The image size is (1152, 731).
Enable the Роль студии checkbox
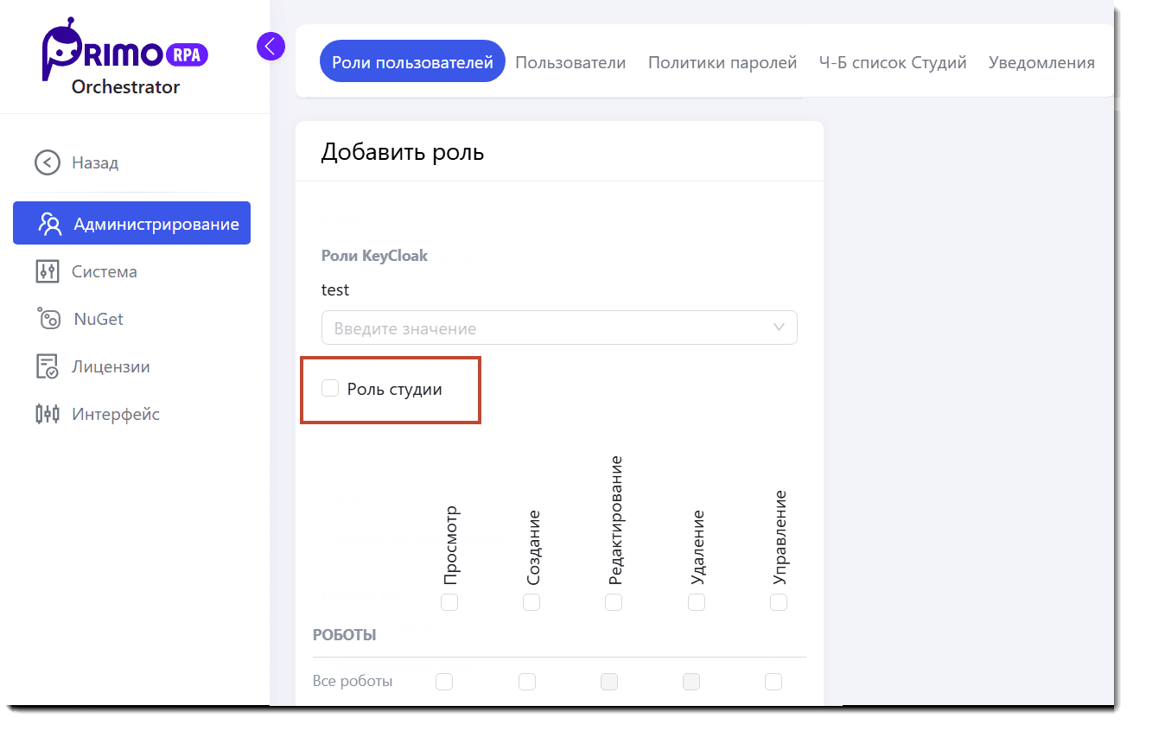coord(330,389)
